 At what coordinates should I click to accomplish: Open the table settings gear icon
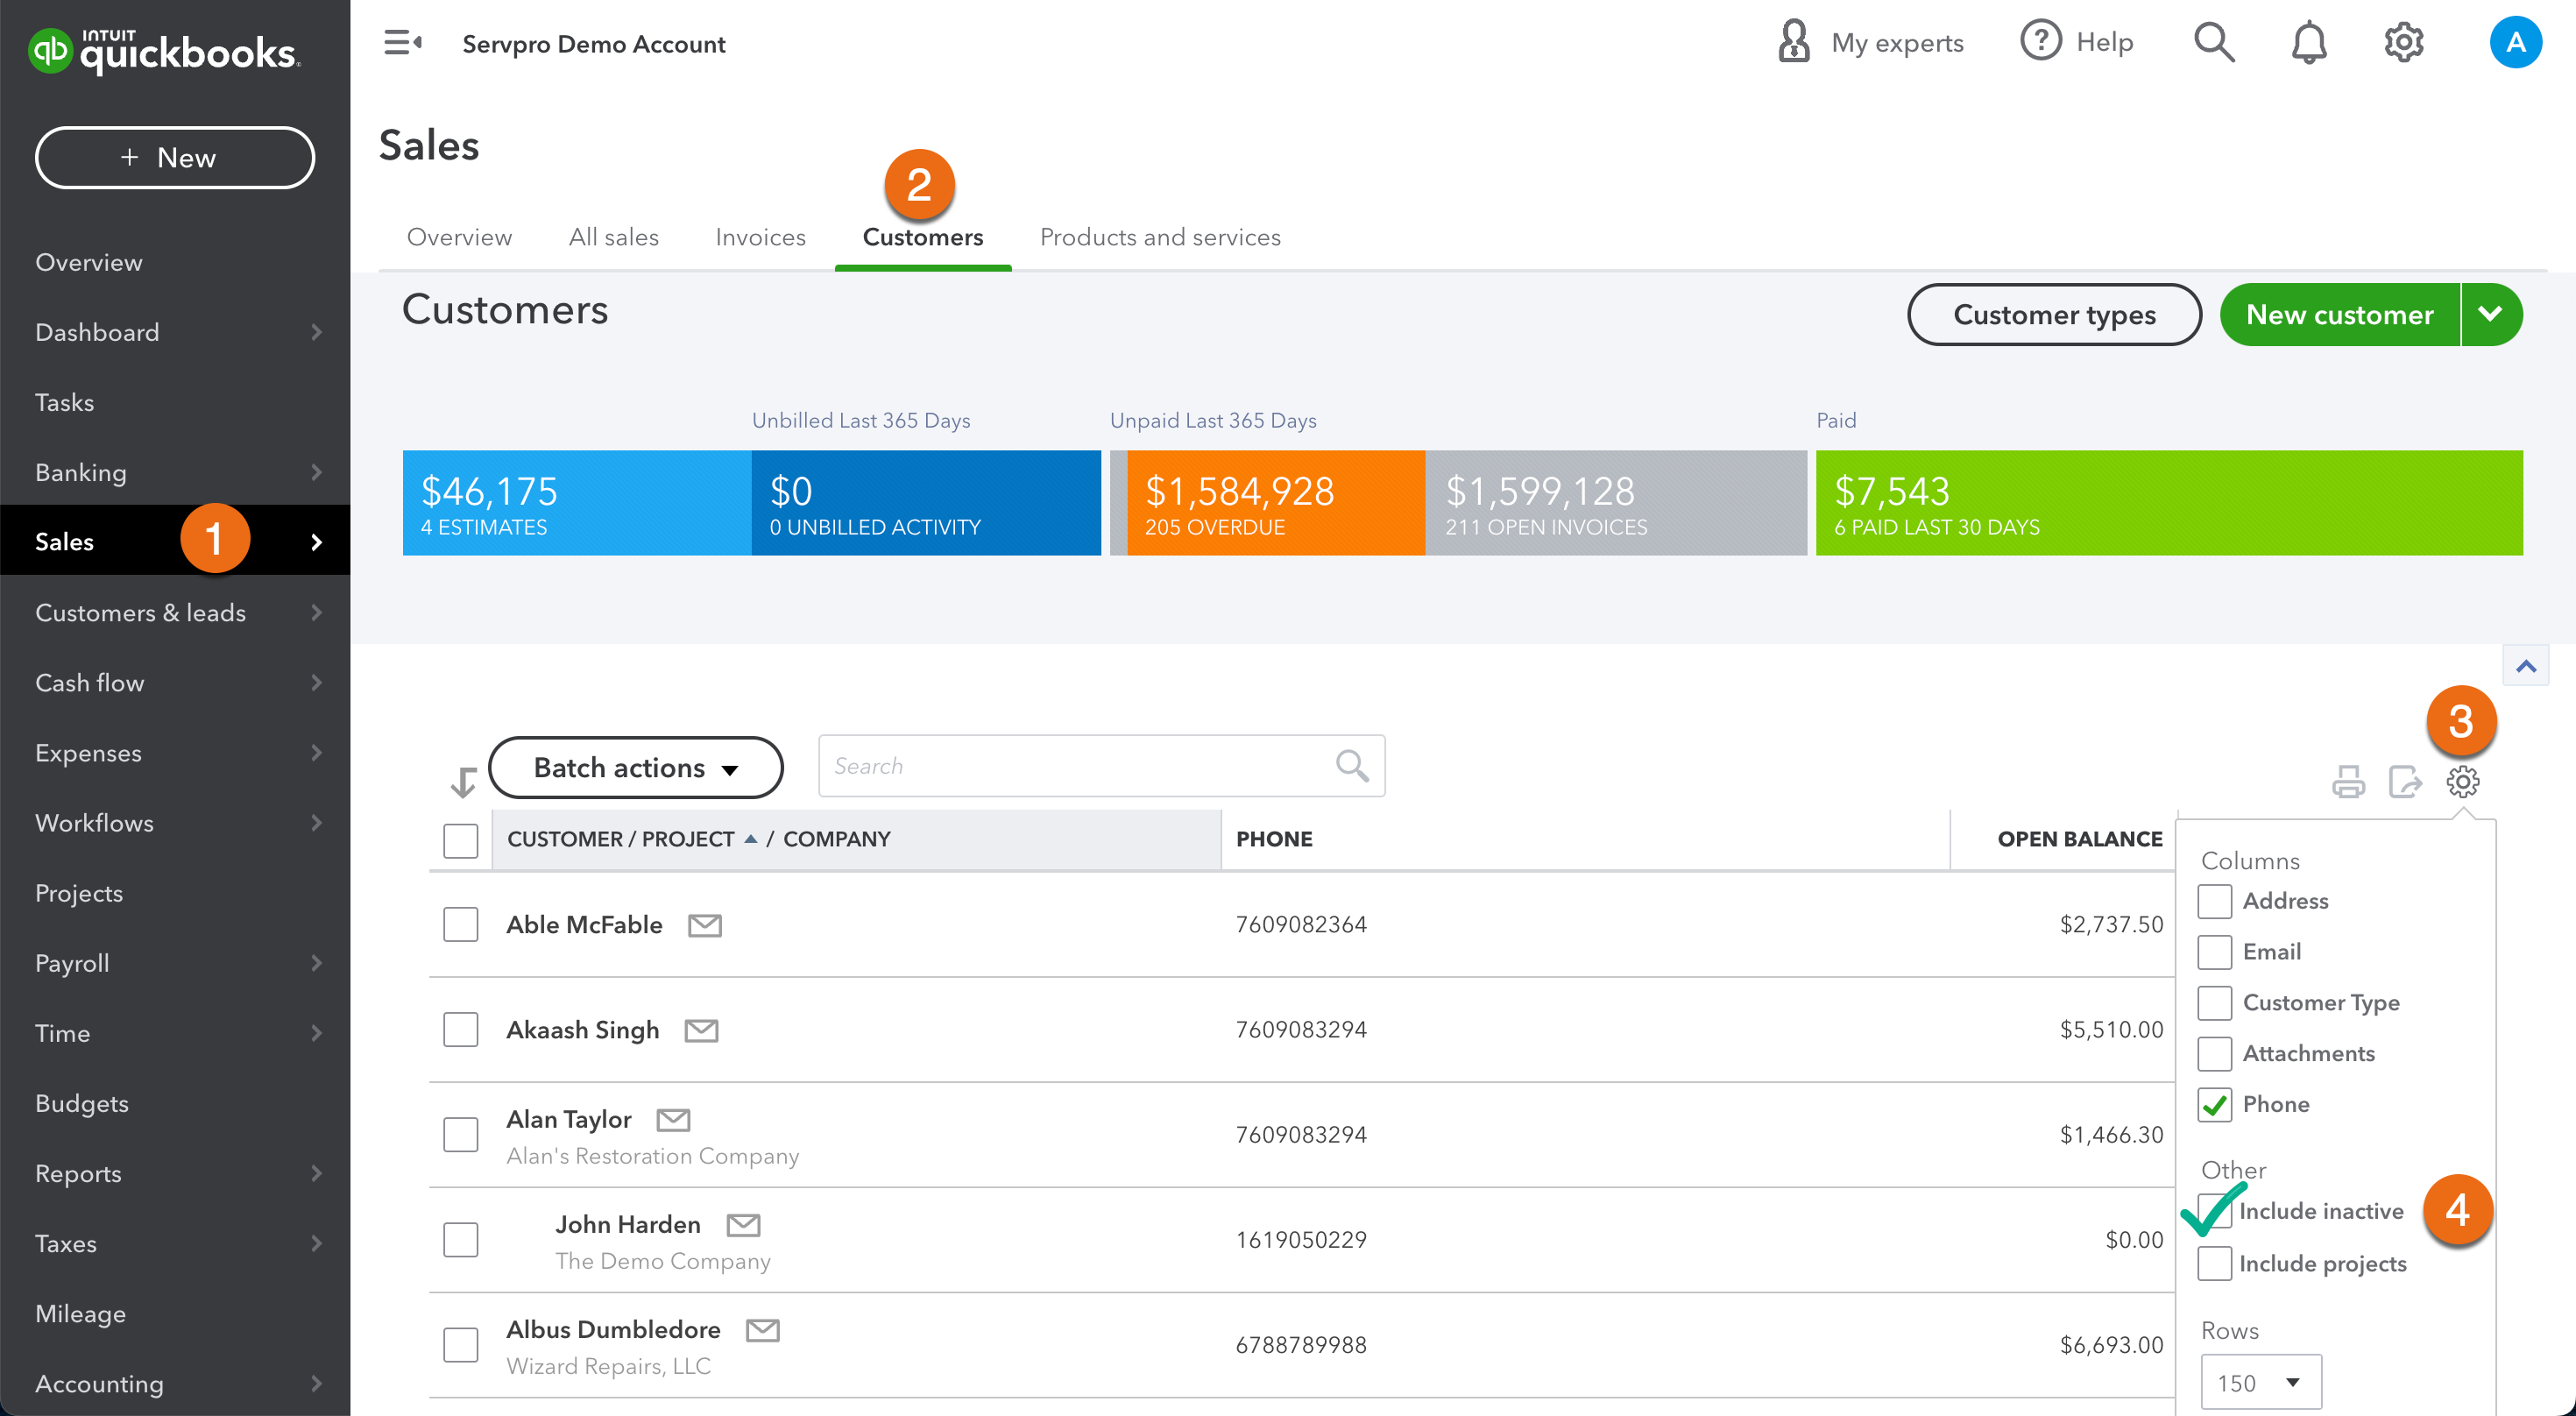click(2462, 781)
